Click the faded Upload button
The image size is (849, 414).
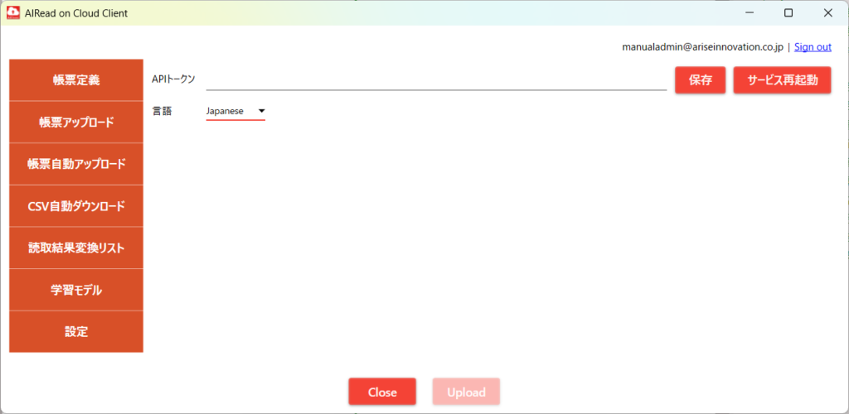(466, 392)
